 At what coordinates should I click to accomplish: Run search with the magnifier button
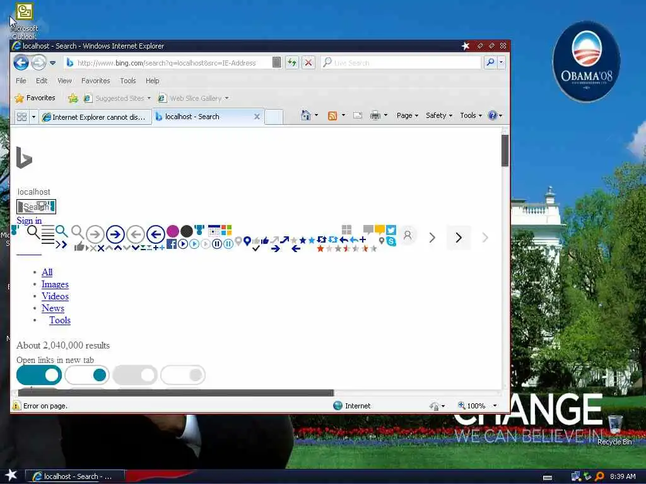point(490,62)
